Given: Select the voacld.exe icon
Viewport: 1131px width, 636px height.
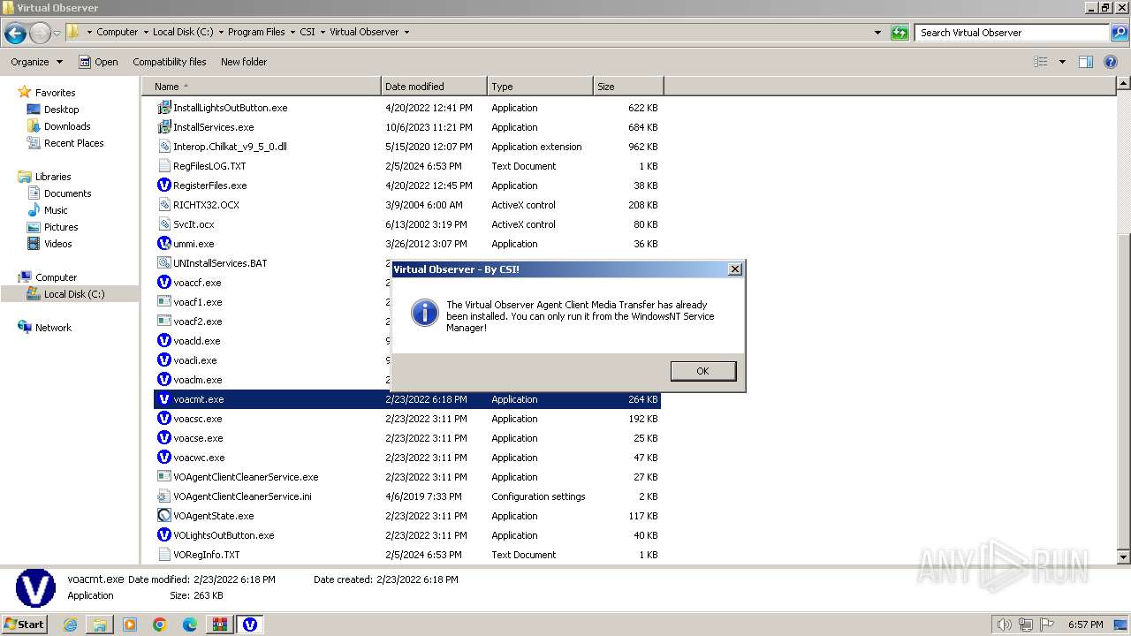Looking at the screenshot, I should 163,341.
